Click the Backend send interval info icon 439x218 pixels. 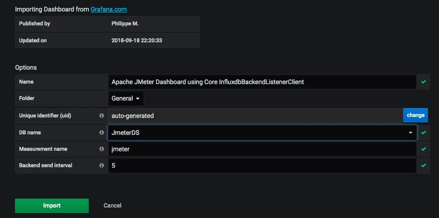pyautogui.click(x=102, y=165)
